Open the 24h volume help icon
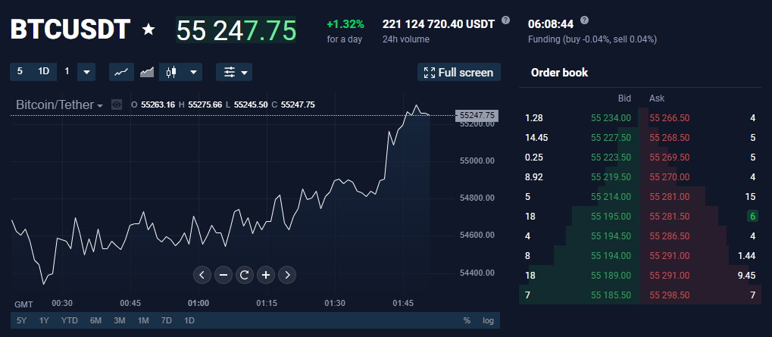The width and height of the screenshot is (772, 337). click(x=505, y=20)
